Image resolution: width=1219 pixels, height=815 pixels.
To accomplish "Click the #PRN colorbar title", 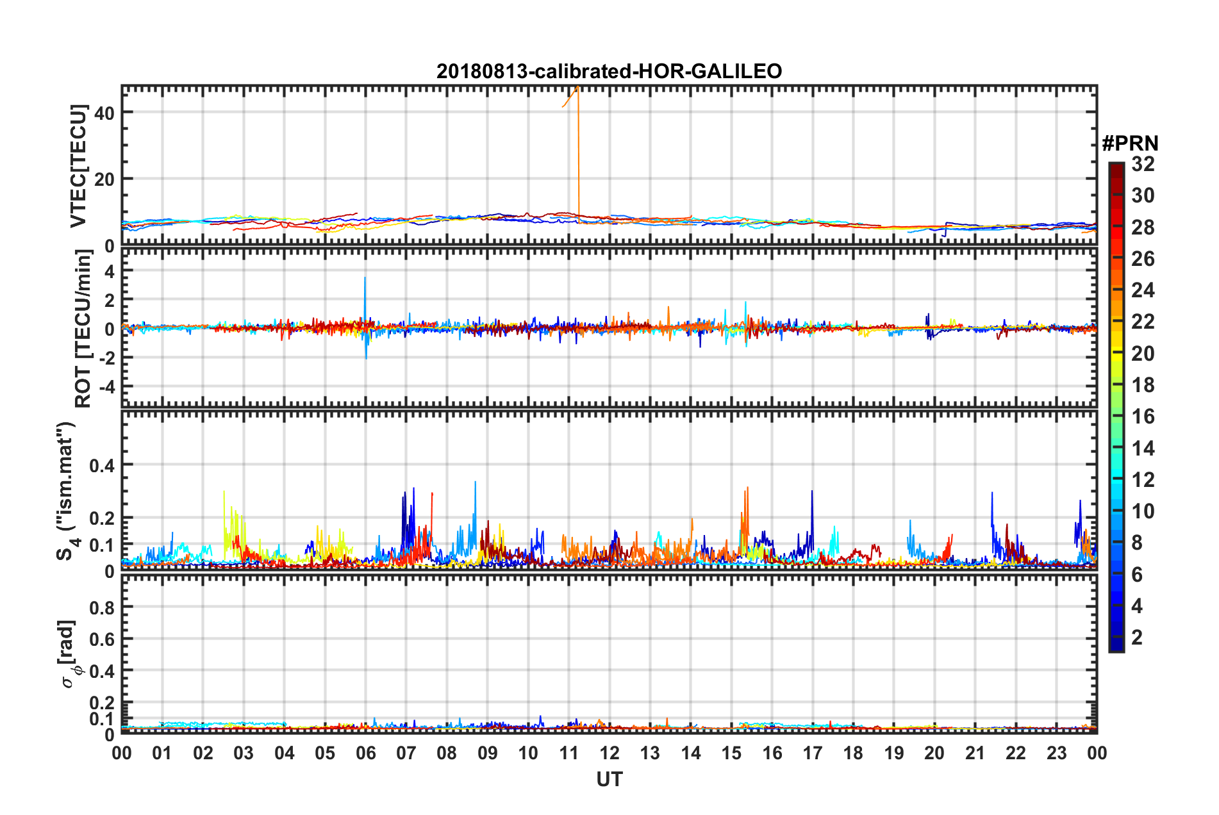I will [x=1130, y=144].
